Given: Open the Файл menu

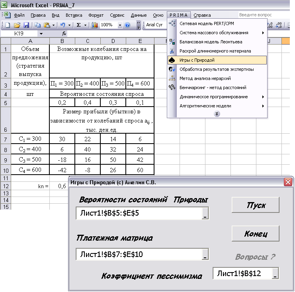Looking at the screenshot, I should tap(19, 15).
